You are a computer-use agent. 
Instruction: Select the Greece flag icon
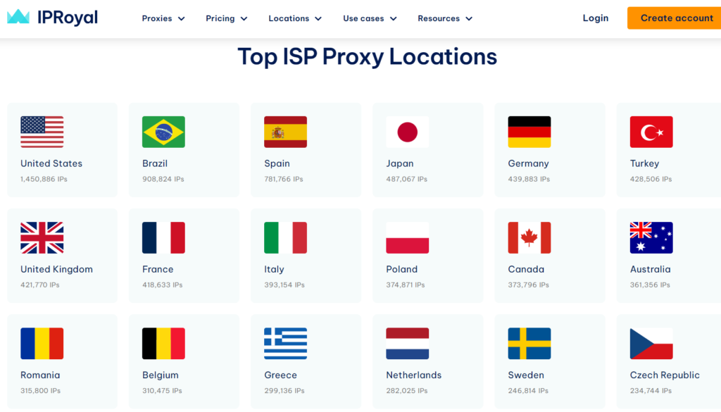pos(286,344)
